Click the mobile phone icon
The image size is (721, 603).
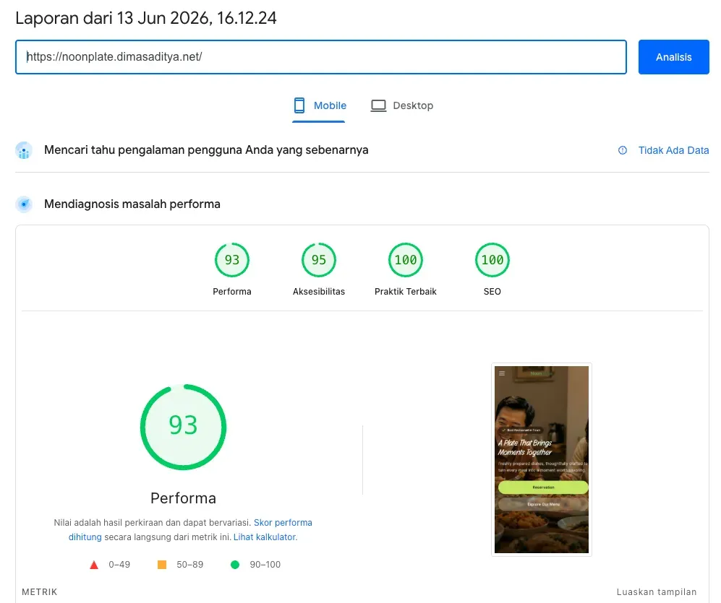(x=299, y=105)
